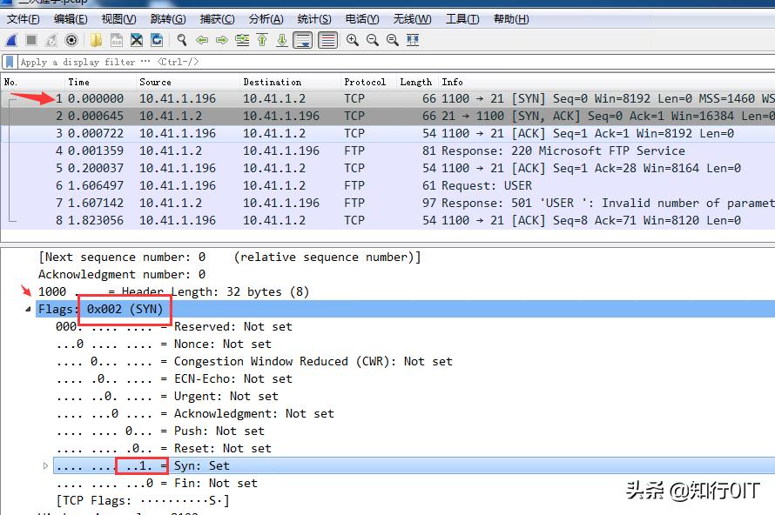
Task: Collapse the Flags: 0x002 (SYN) tree node
Action: [27, 309]
